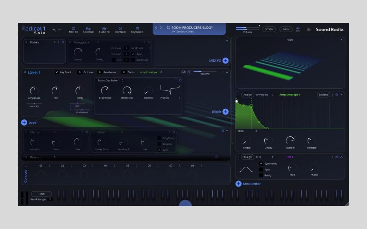Adjust the Layer 1 Volume slider
The width and height of the screenshot is (367, 229).
(x=205, y=71)
